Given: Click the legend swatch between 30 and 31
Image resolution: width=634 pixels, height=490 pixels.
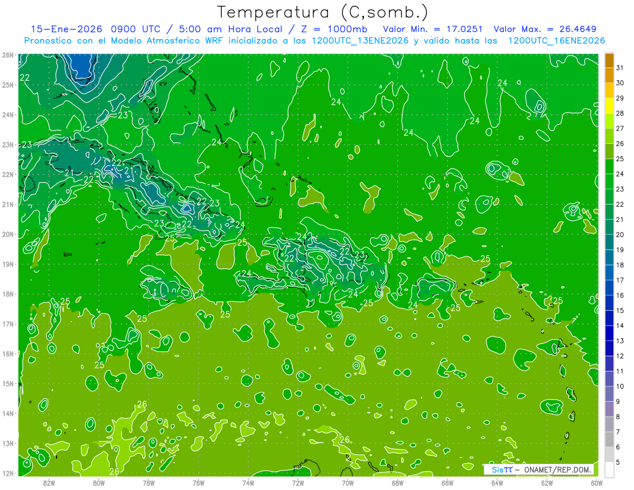Looking at the screenshot, I should [x=609, y=75].
